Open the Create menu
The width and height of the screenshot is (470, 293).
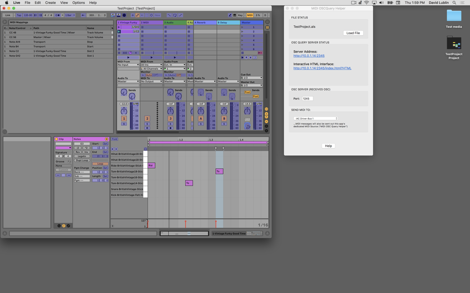50,3
